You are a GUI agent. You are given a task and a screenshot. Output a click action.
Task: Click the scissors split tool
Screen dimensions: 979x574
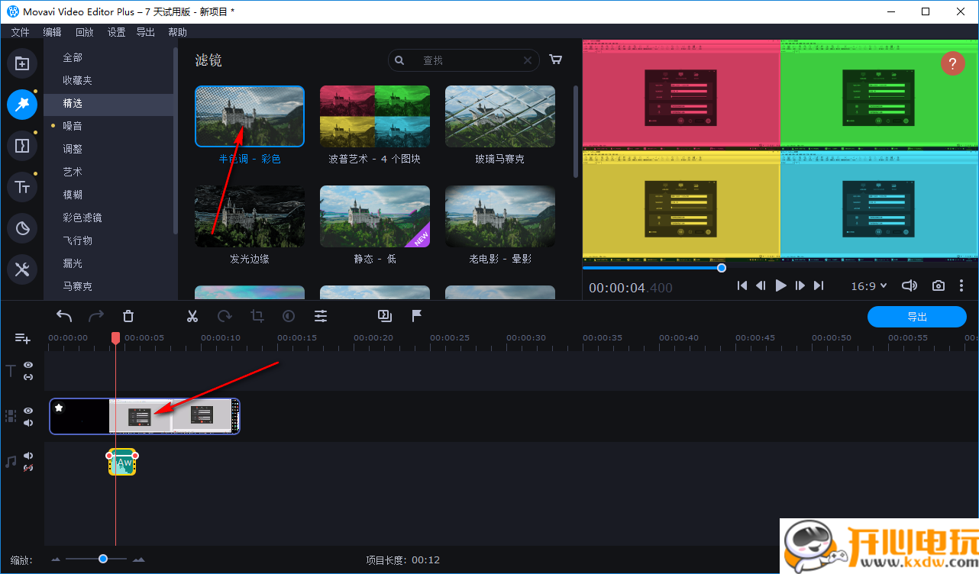point(192,316)
